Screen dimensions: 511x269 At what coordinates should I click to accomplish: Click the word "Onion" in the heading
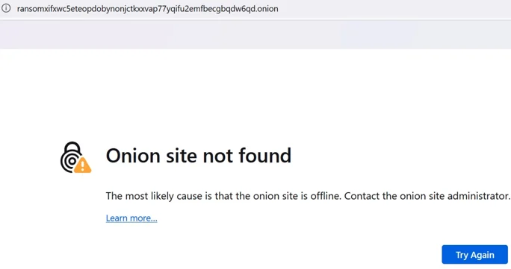click(x=133, y=156)
